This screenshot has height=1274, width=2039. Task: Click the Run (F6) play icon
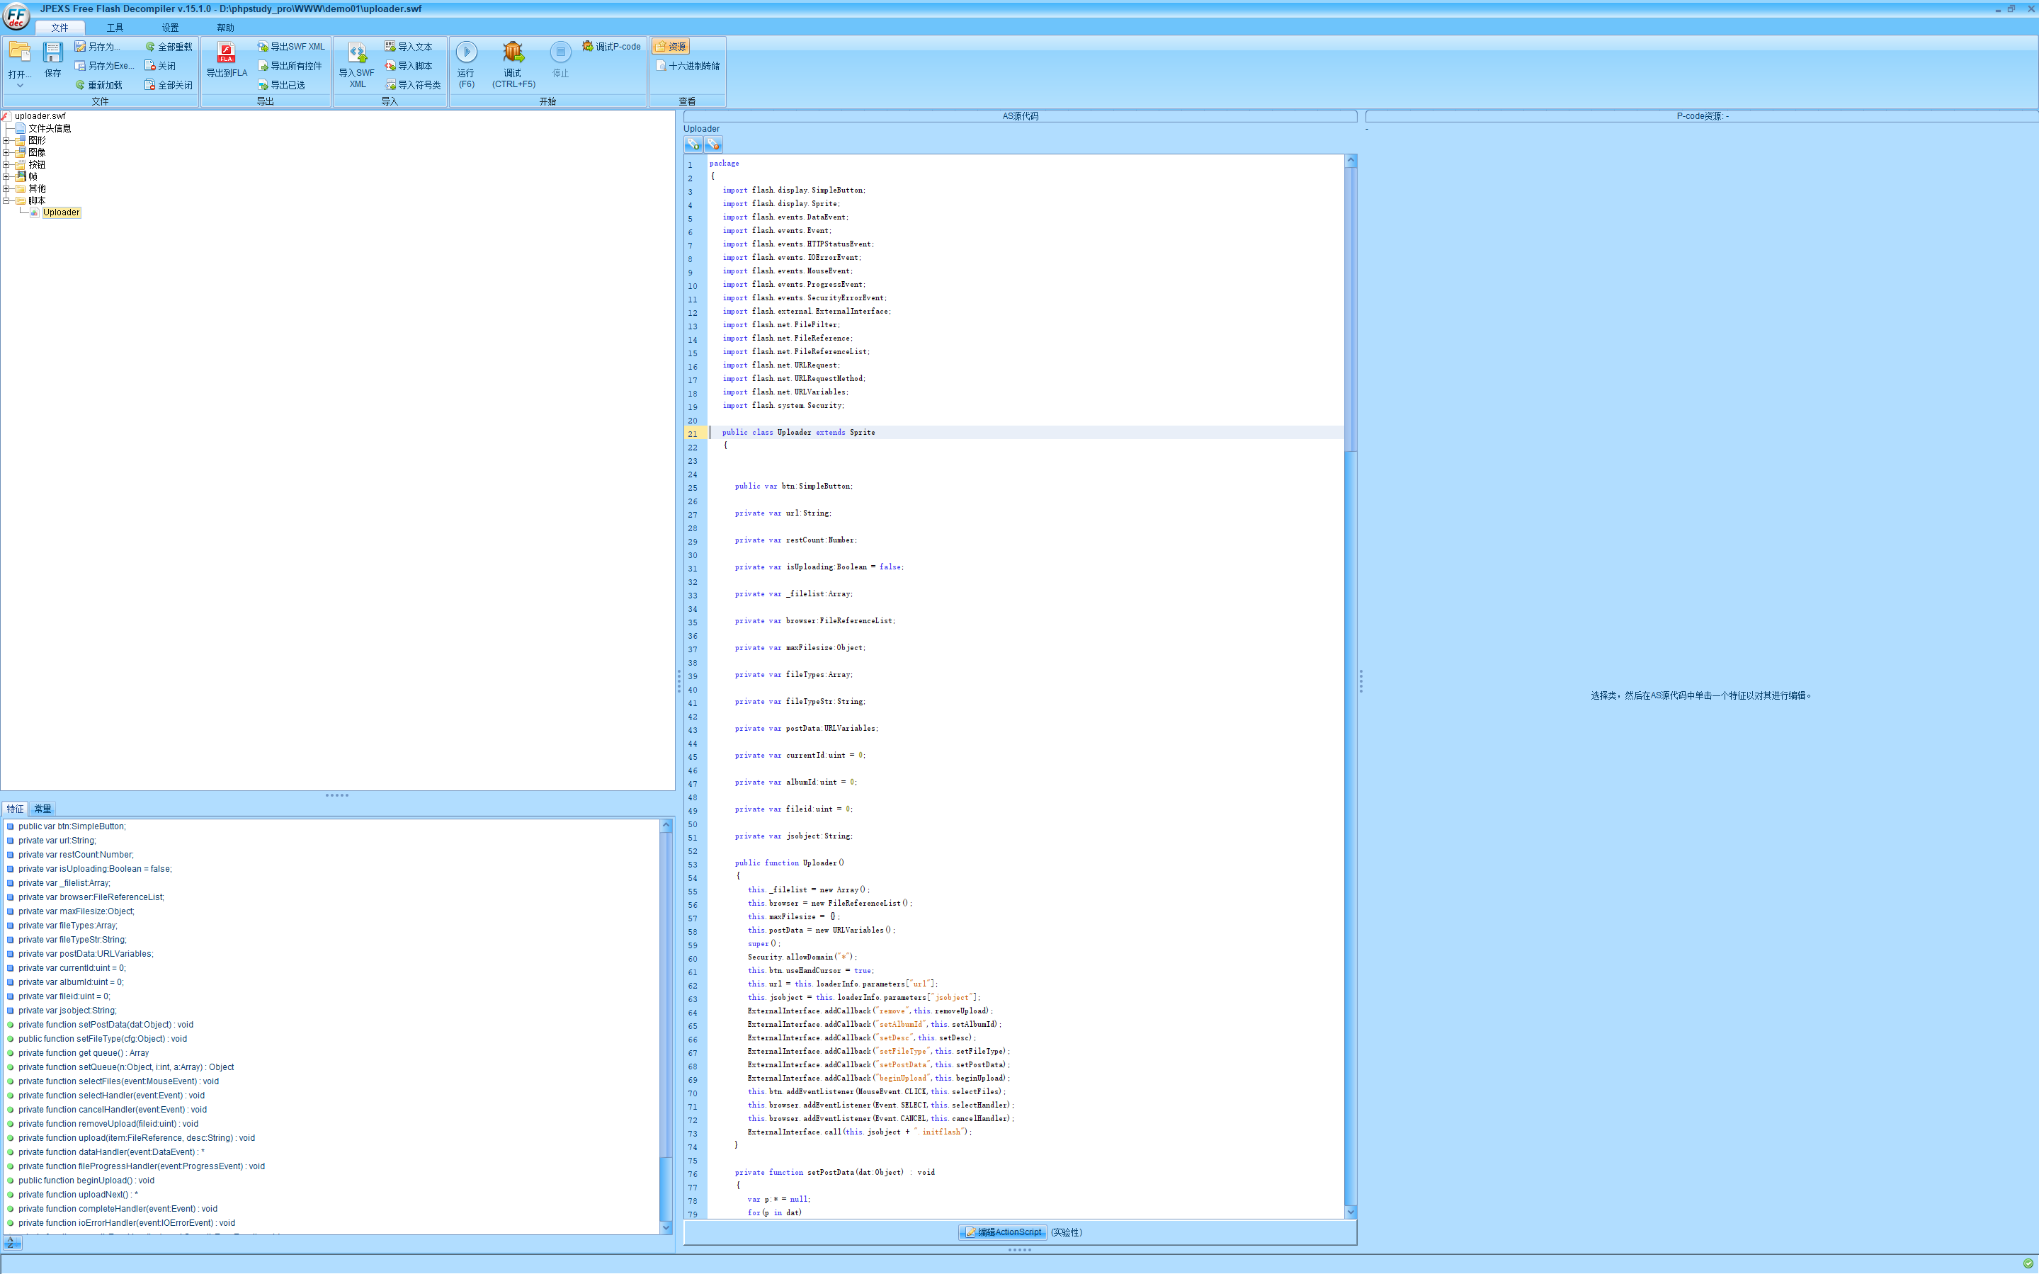coord(466,53)
